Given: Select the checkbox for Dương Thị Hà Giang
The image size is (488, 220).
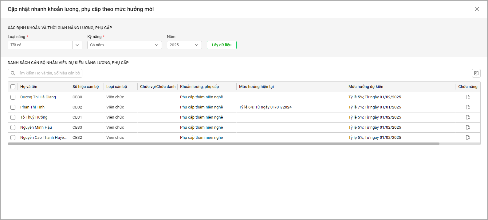Looking at the screenshot, I should tap(13, 97).
